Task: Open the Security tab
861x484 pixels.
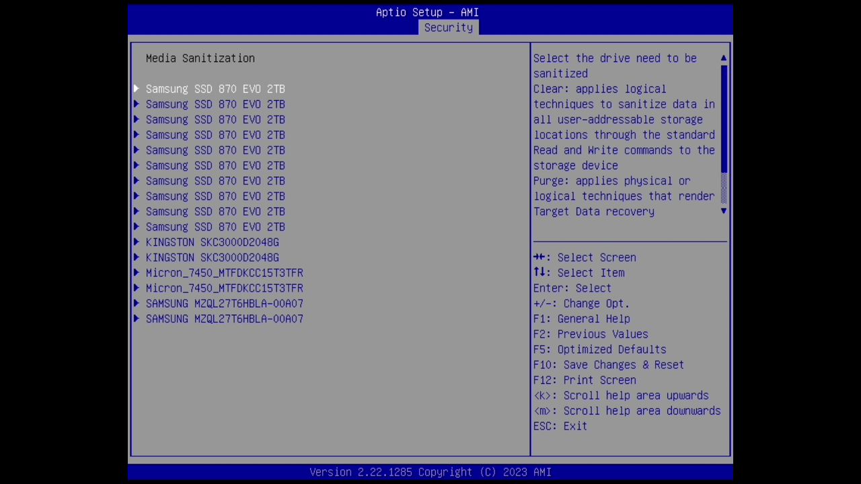Action: (448, 28)
